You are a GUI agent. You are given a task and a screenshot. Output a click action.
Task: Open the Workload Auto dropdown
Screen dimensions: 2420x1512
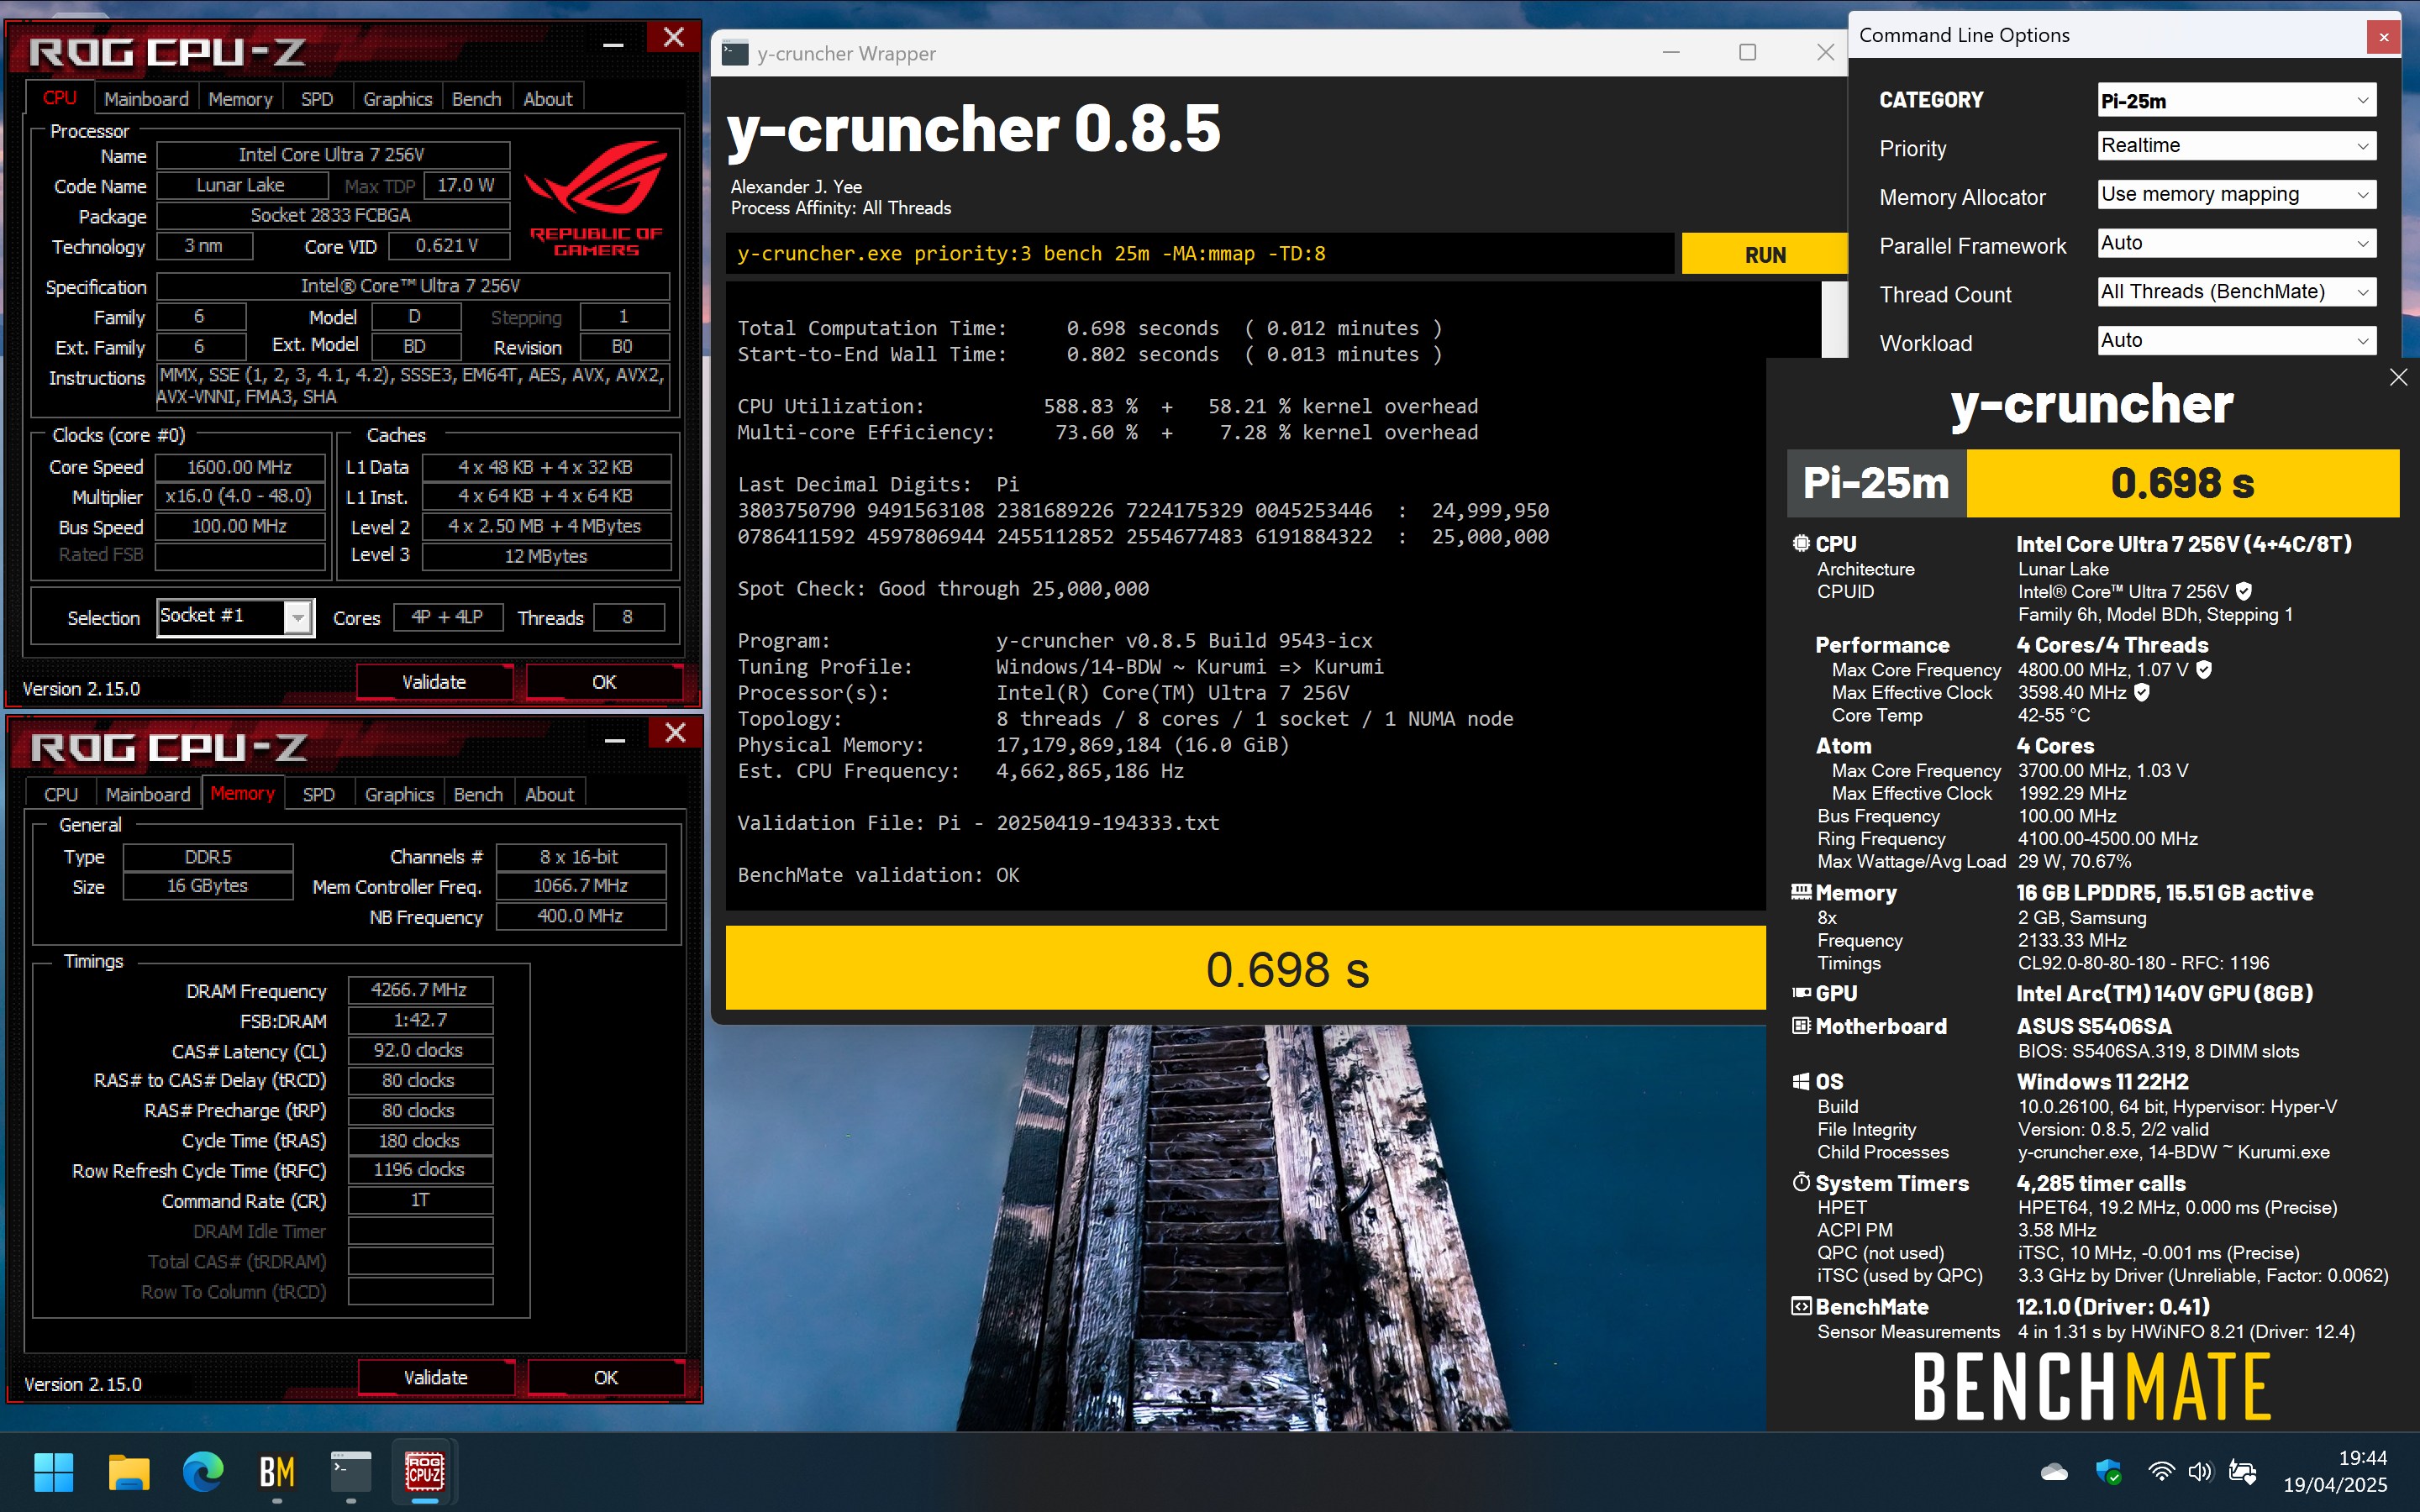click(2236, 341)
